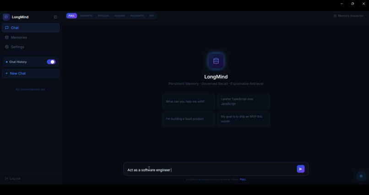Restore down the application window
Image resolution: width=369 pixels, height=195 pixels.
tap(353, 4)
